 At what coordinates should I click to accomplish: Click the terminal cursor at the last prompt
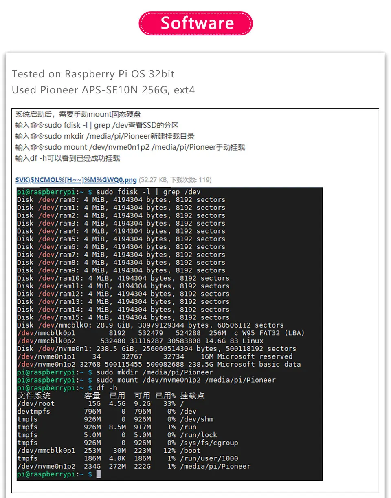coord(98,474)
